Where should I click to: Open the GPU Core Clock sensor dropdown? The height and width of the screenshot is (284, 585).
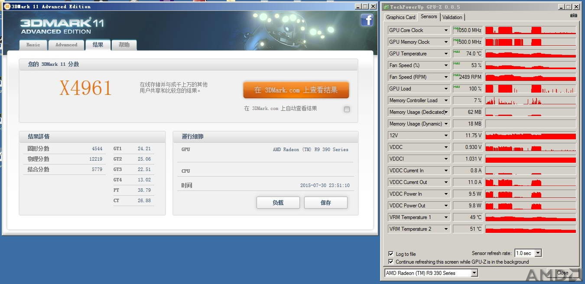click(x=446, y=30)
